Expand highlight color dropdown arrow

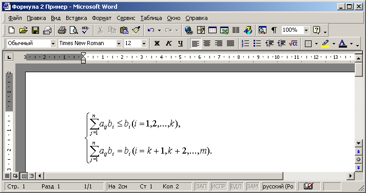click(334, 44)
